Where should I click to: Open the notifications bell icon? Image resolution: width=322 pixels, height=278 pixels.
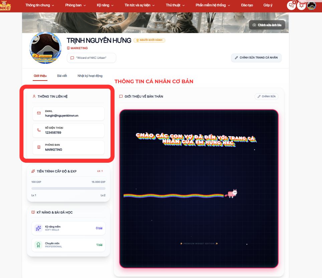(x=301, y=5)
